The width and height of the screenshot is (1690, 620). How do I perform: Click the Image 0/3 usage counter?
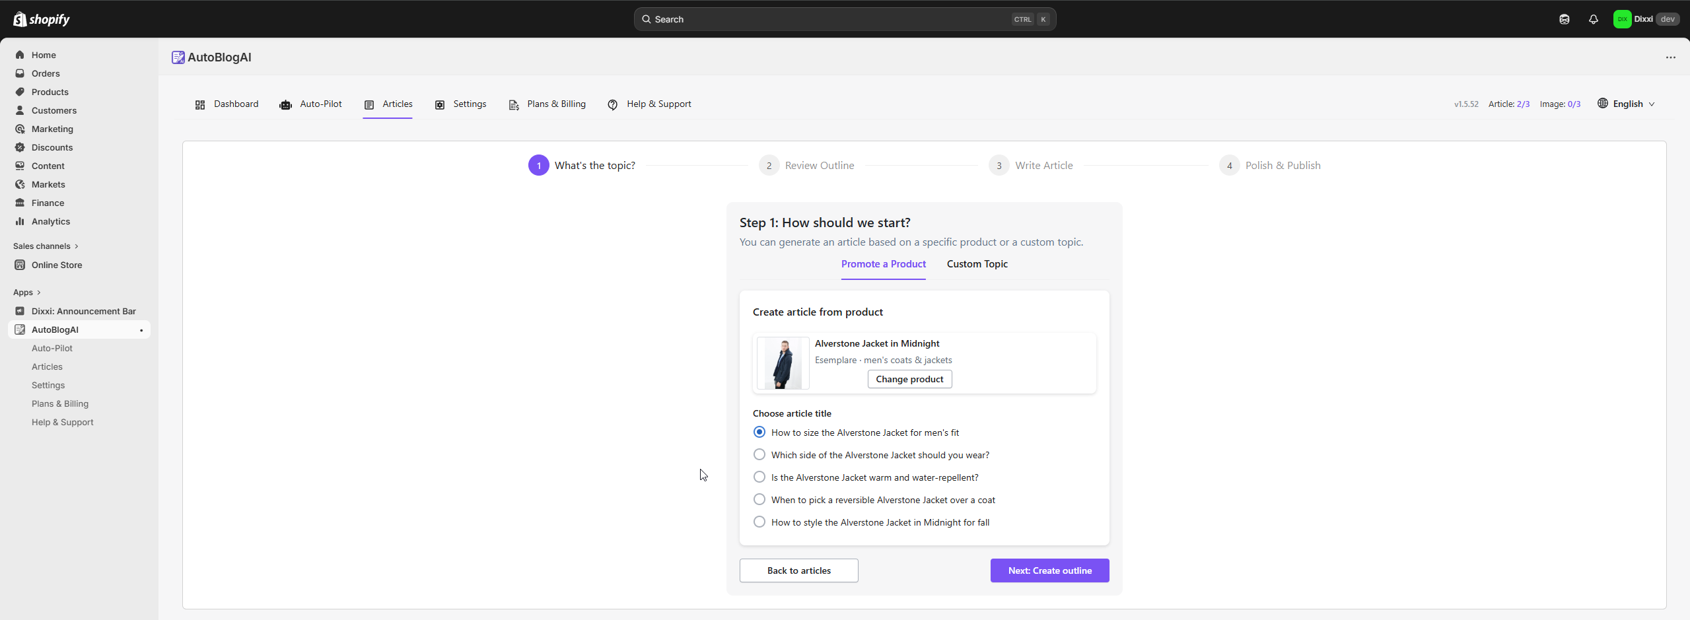[x=1560, y=104]
